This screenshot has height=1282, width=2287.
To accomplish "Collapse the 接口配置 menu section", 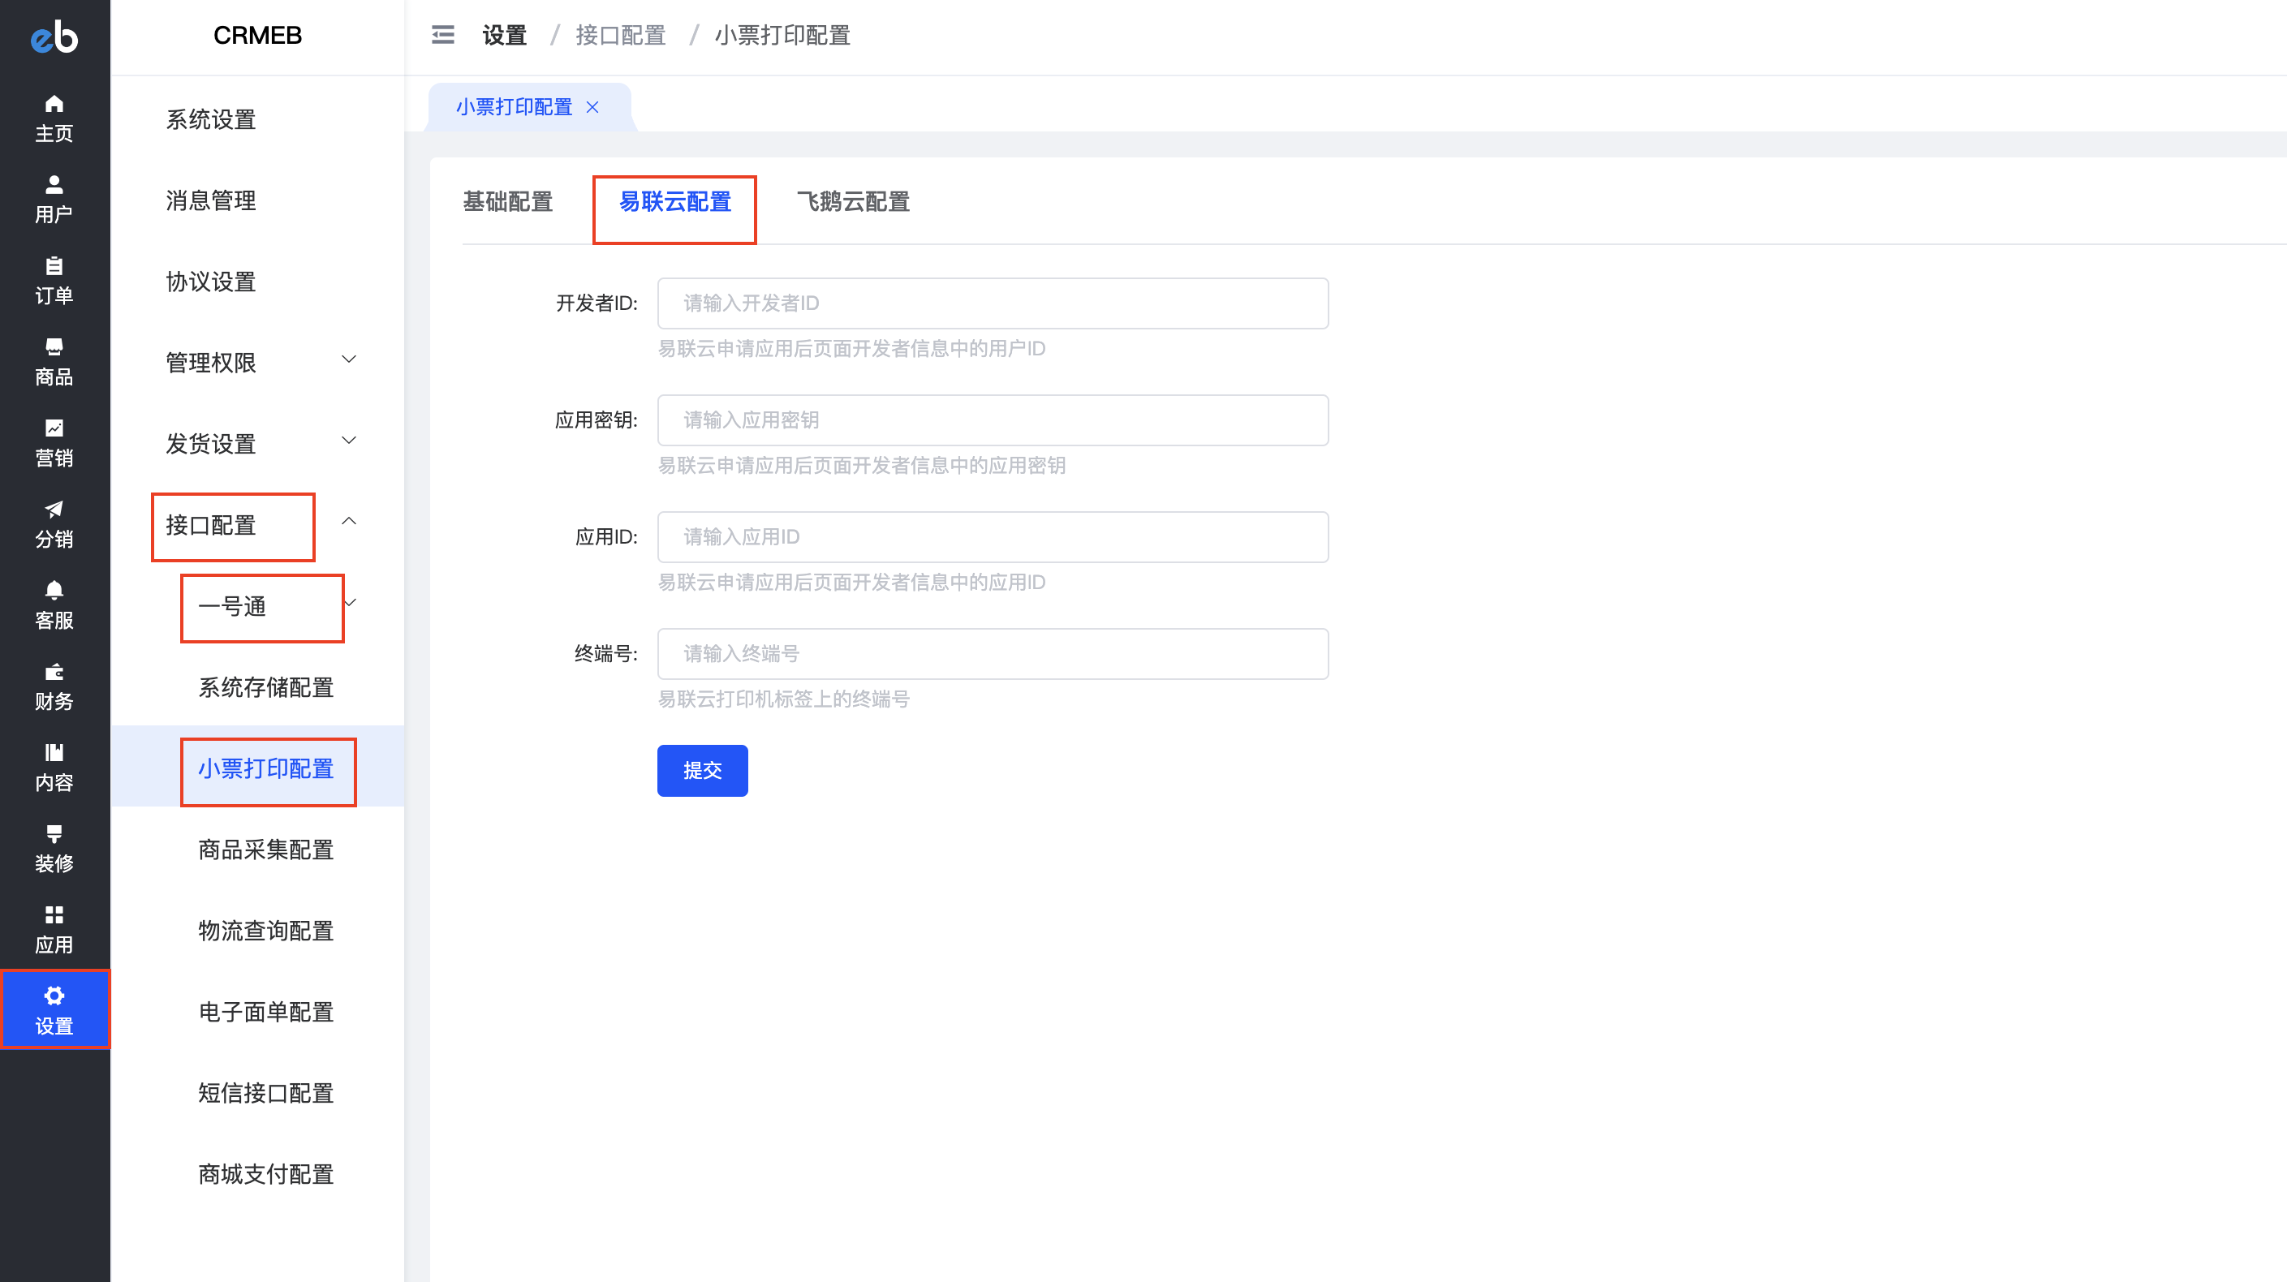I will tap(349, 522).
